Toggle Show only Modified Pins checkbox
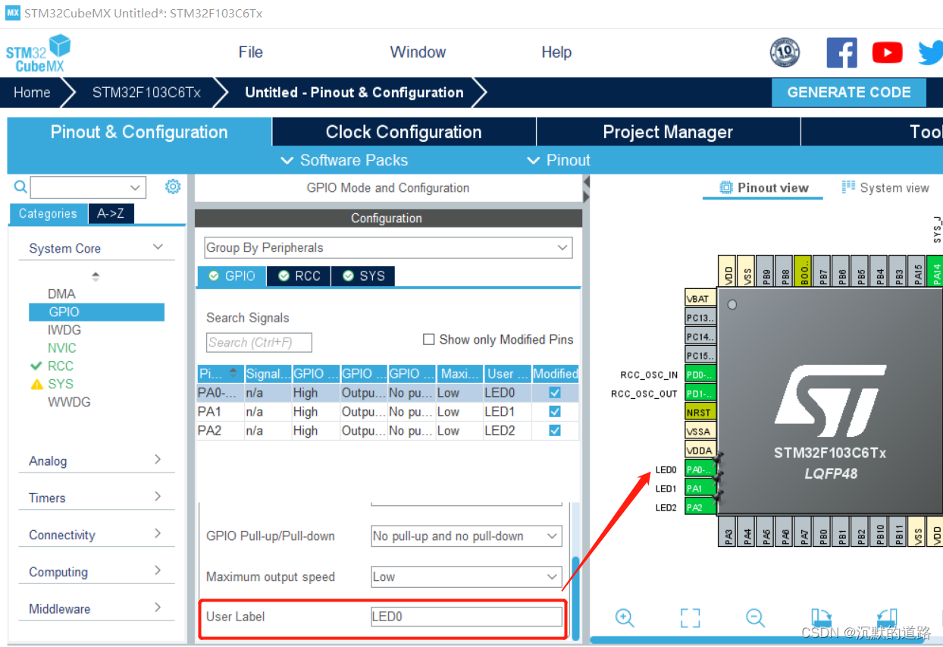The image size is (943, 647). (x=429, y=339)
